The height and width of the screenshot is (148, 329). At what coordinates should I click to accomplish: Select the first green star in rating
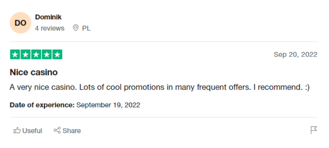[15, 54]
